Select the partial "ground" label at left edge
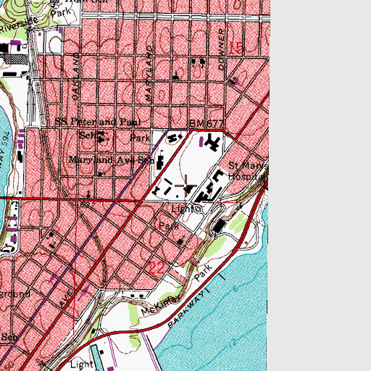The width and height of the screenshot is (371, 371). 15,294
